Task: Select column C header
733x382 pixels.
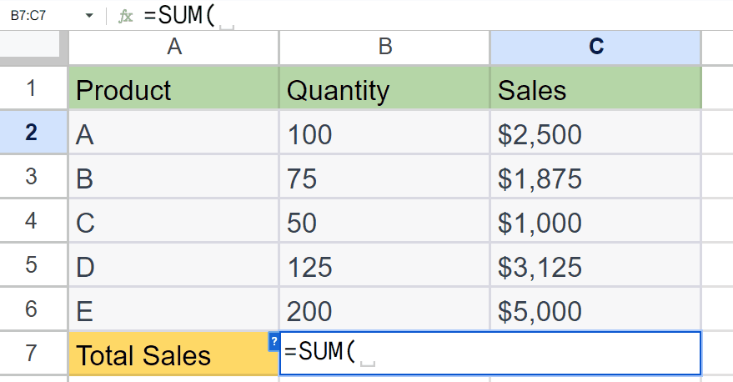Action: (595, 48)
